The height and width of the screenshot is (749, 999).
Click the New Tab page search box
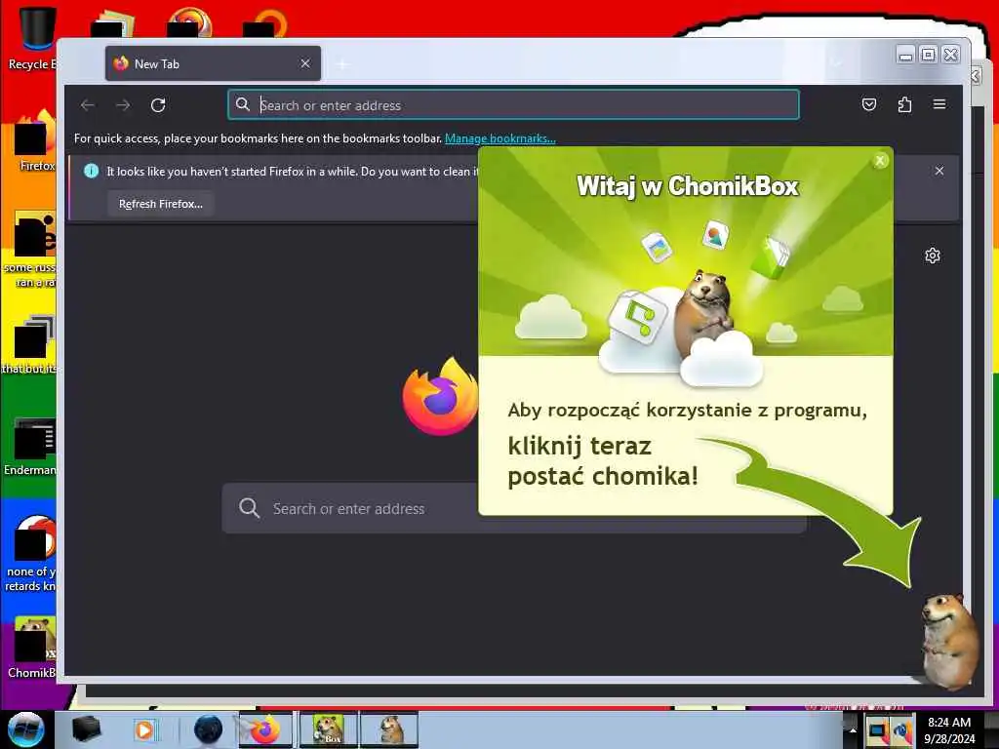coord(513,508)
